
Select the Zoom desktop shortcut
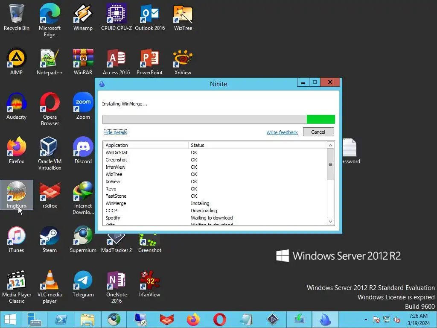click(83, 106)
